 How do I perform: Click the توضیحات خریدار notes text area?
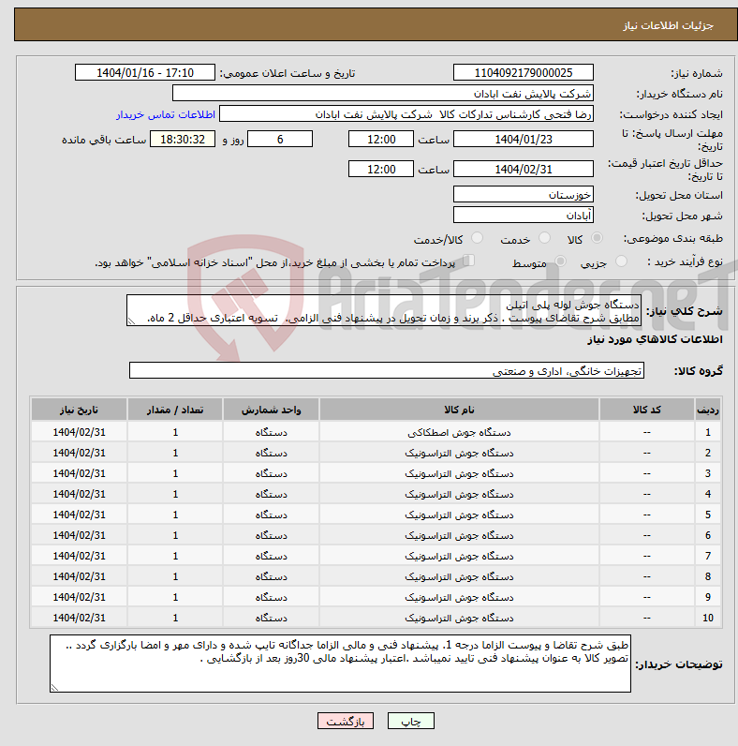pos(341,664)
